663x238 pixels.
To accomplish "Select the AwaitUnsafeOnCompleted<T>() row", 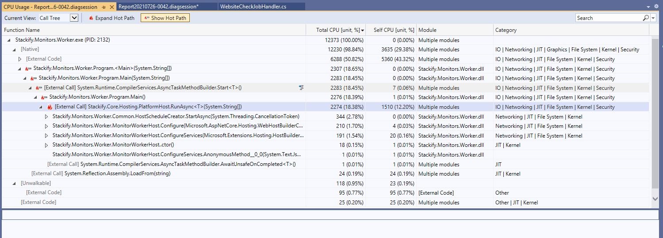I will tap(326, 164).
